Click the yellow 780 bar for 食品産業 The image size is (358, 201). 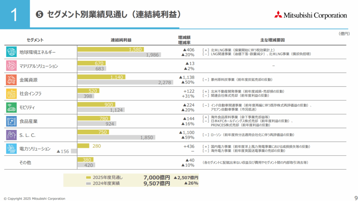point(94,118)
